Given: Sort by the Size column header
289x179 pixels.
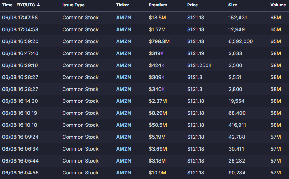Looking at the screenshot, I should 233,5.
